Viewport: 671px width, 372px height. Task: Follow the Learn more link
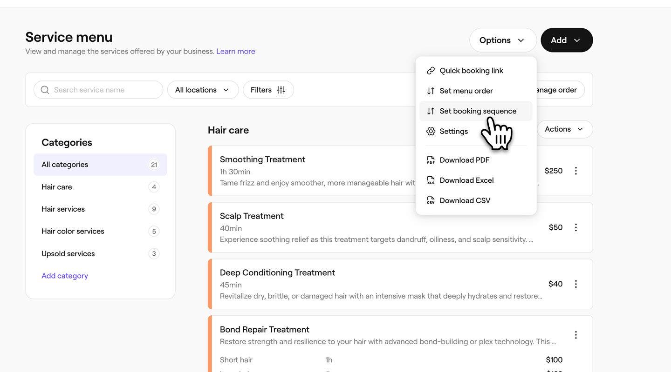(x=235, y=52)
